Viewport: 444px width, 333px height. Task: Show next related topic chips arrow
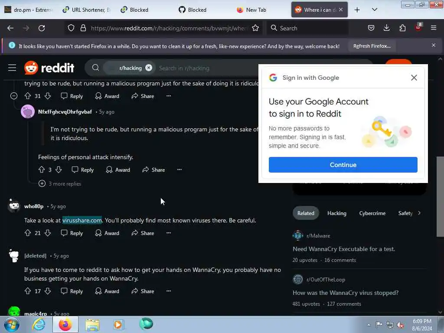tap(419, 213)
